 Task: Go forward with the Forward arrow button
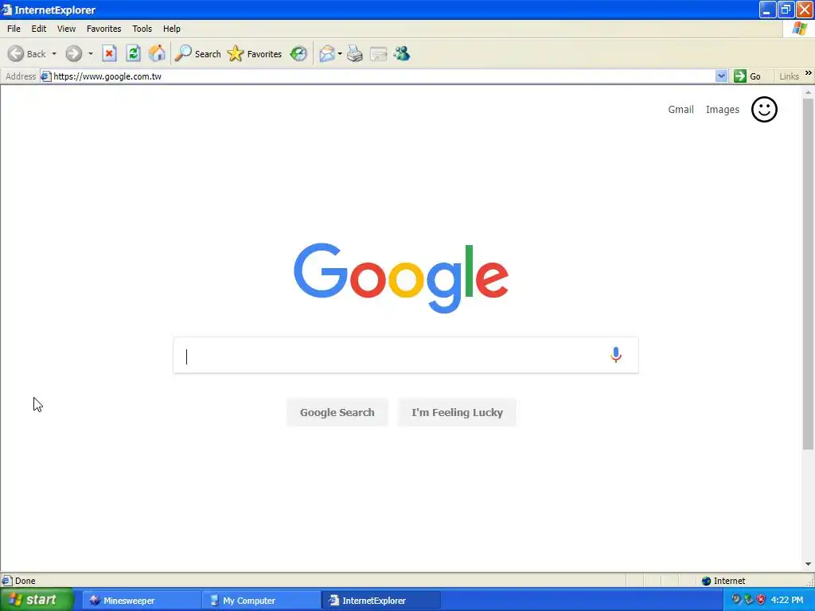click(x=74, y=53)
